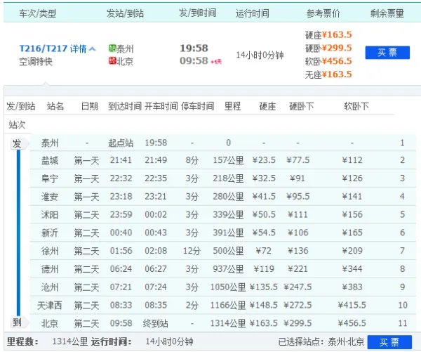421x352 pixels.
Task: Collapse the T216/T217 详情 details chevron
Action: 92,49
